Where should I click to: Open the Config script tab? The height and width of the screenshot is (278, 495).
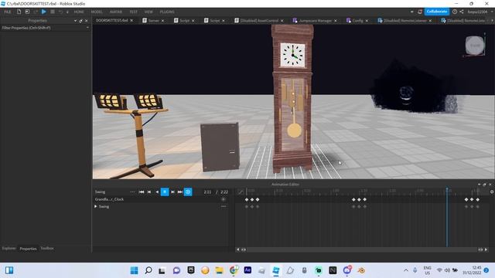(357, 21)
